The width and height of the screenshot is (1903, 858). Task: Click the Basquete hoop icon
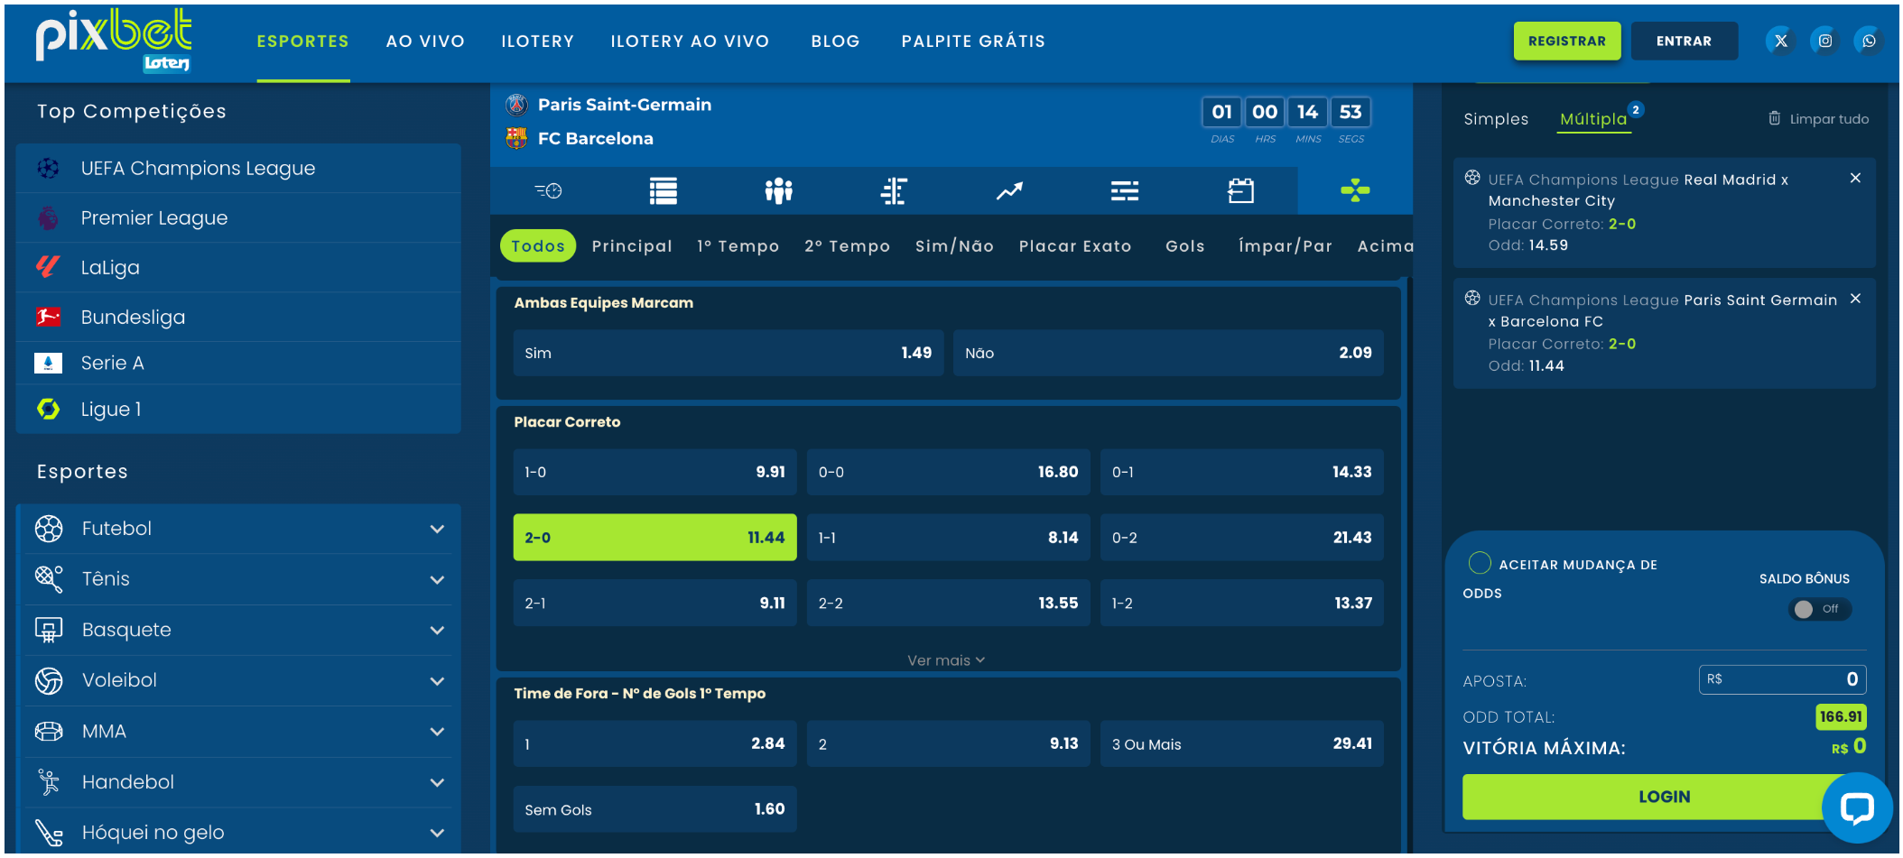[x=49, y=630]
